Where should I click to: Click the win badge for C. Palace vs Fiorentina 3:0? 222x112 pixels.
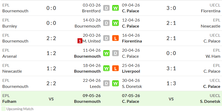(115, 8)
